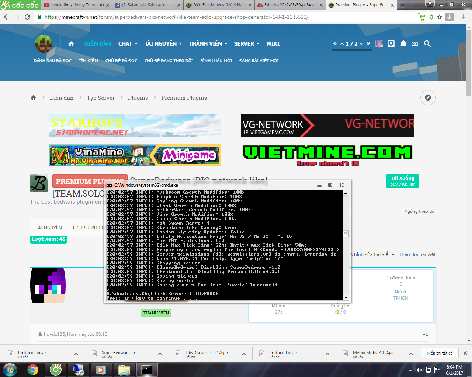Show hidden system tray icons arrow
This screenshot has width=472, height=377.
410,370
